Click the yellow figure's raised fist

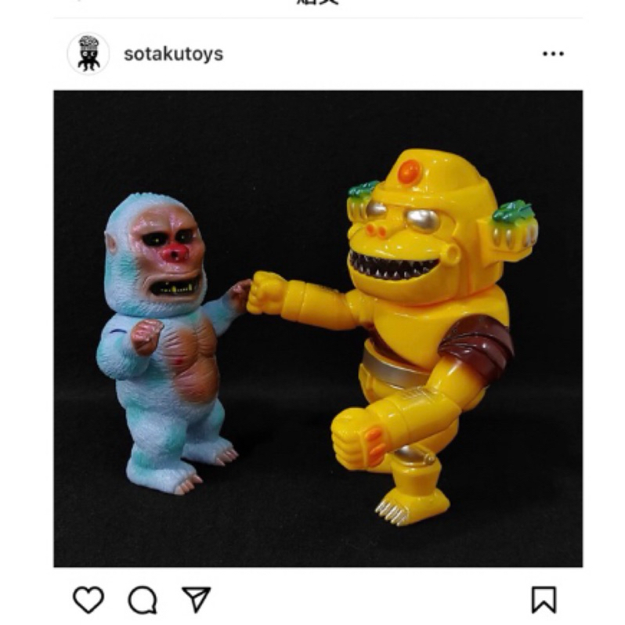coord(266,293)
